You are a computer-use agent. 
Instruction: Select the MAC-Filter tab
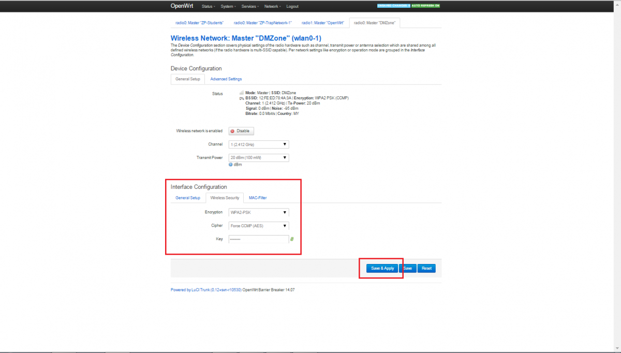pos(257,198)
